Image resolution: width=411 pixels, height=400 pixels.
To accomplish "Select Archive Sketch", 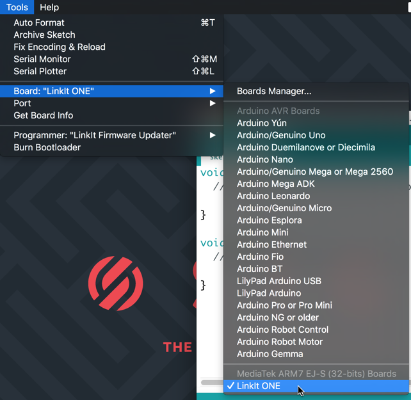I will point(111,35).
